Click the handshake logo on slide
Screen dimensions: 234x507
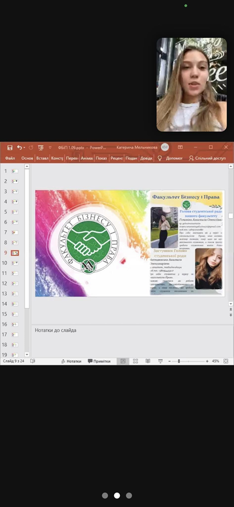coord(88,242)
